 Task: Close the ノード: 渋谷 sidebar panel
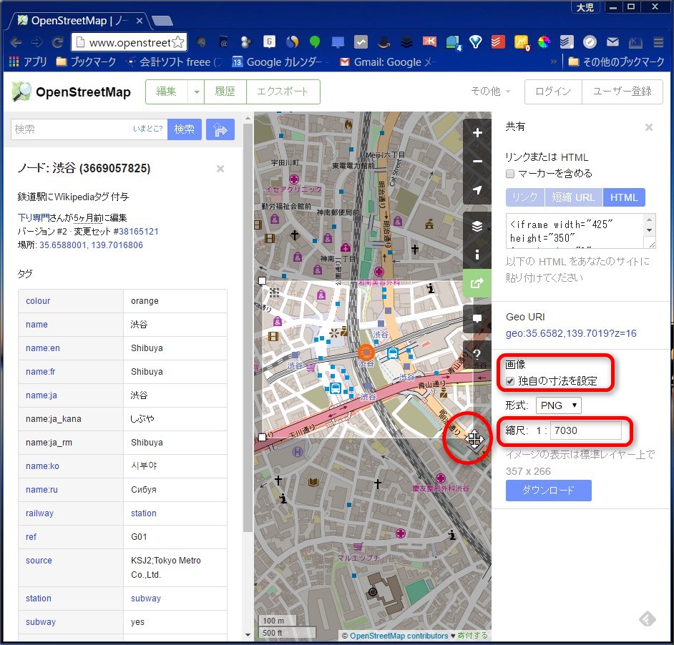(x=220, y=169)
